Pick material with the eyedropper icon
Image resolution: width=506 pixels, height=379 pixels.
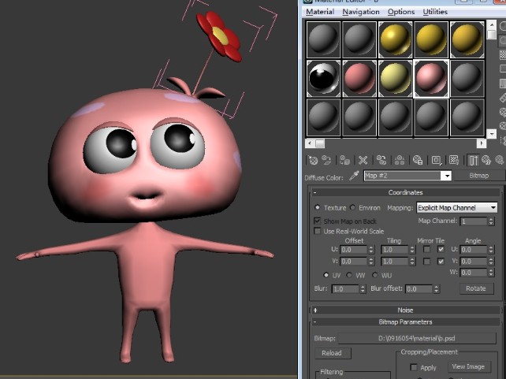(x=355, y=176)
